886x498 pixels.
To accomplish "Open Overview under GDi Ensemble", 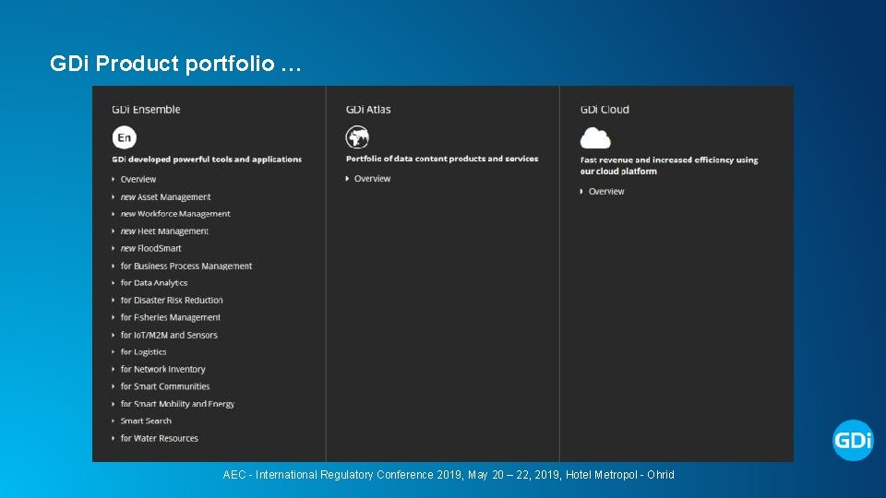I will pos(138,179).
